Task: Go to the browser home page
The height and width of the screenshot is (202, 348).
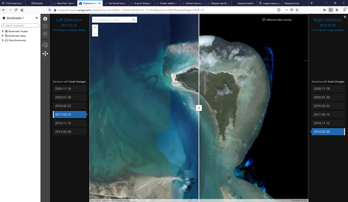Action: [22, 10]
